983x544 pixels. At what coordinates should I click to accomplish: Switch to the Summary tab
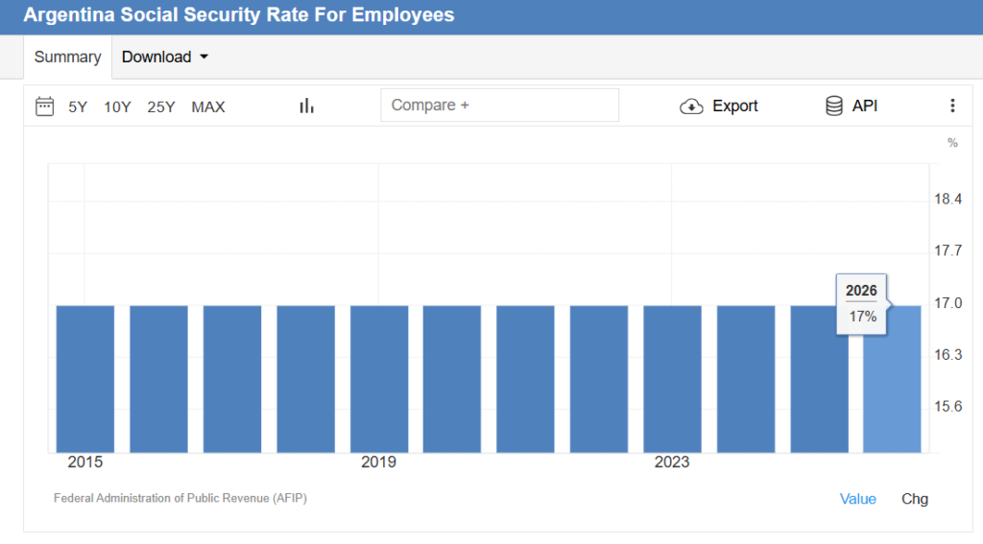coord(67,57)
